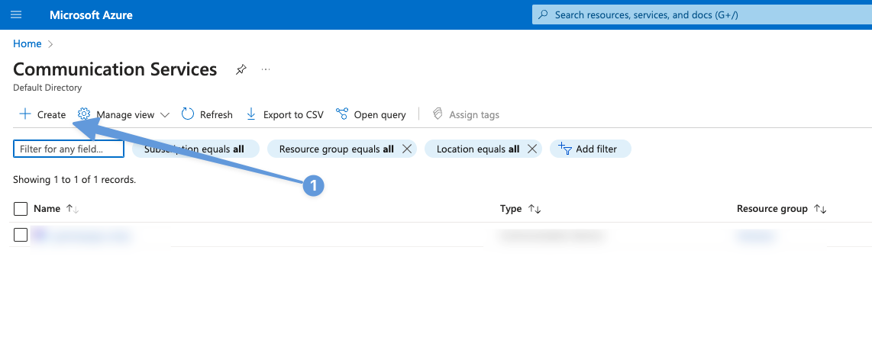Click the Add filter button
This screenshot has height=340, width=872.
[x=587, y=149]
